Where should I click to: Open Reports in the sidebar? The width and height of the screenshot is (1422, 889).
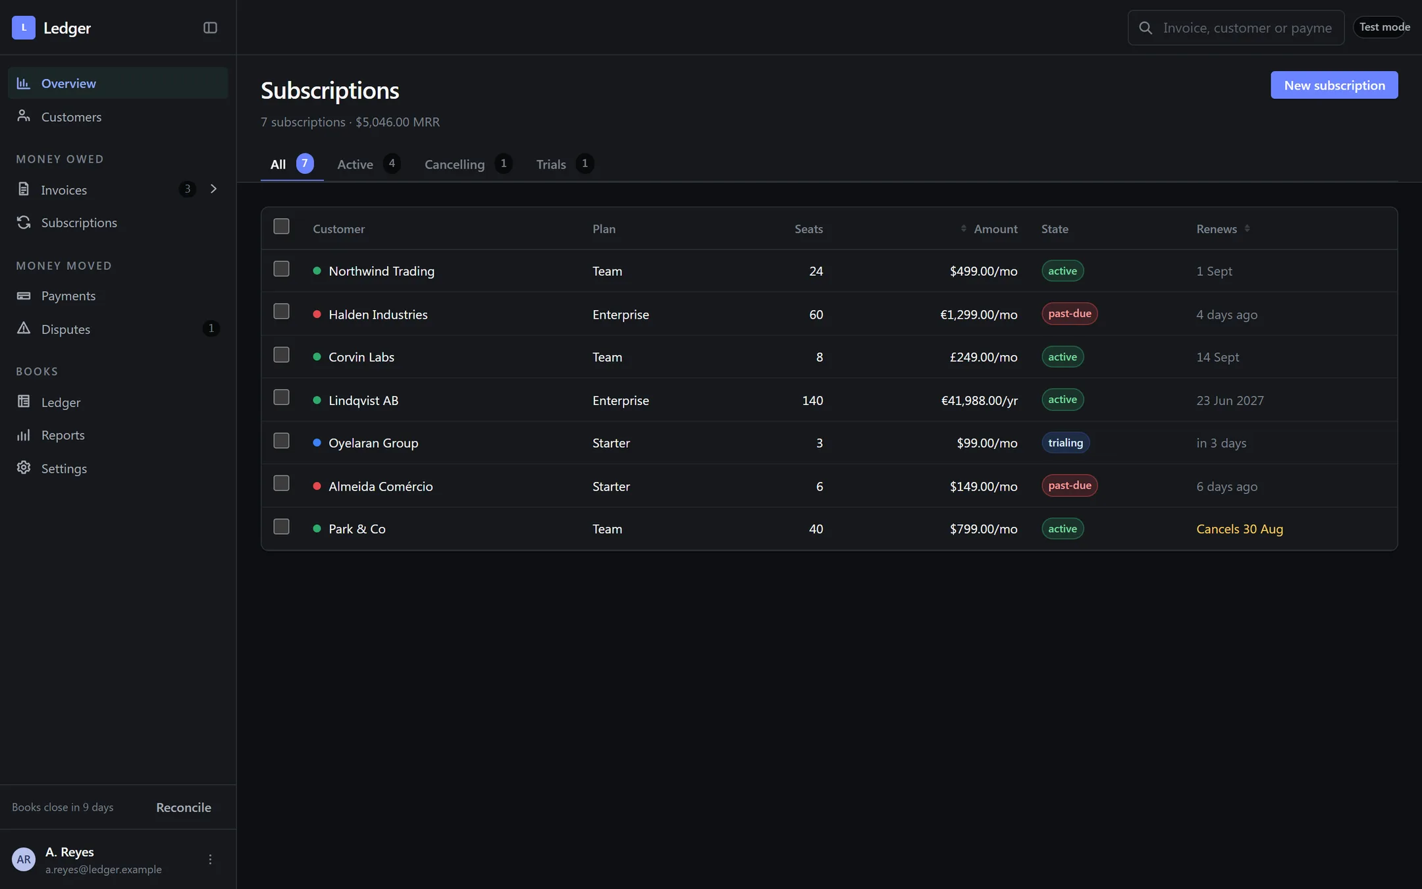pyautogui.click(x=118, y=435)
